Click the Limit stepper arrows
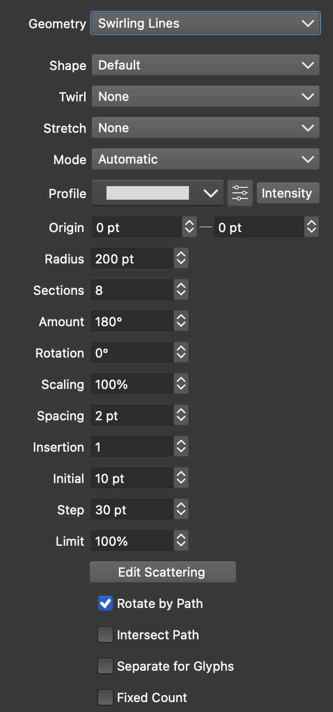 pyautogui.click(x=181, y=541)
